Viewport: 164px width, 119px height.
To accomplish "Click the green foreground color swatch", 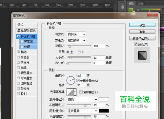I will pyautogui.click(x=131, y=10).
